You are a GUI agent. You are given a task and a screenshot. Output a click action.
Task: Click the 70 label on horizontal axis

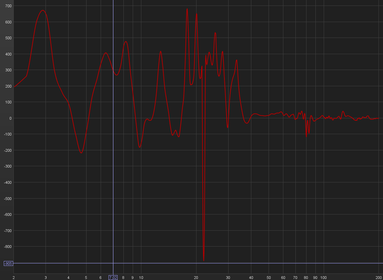pyautogui.click(x=295, y=278)
